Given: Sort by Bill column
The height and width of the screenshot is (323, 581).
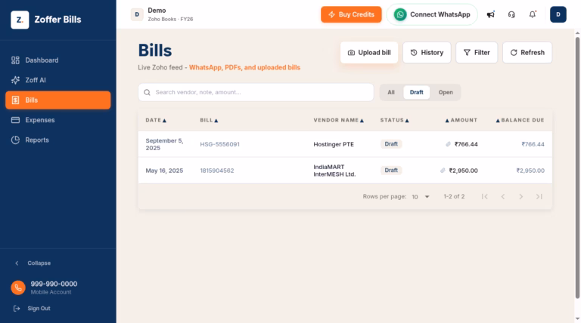Looking at the screenshot, I should coord(209,120).
